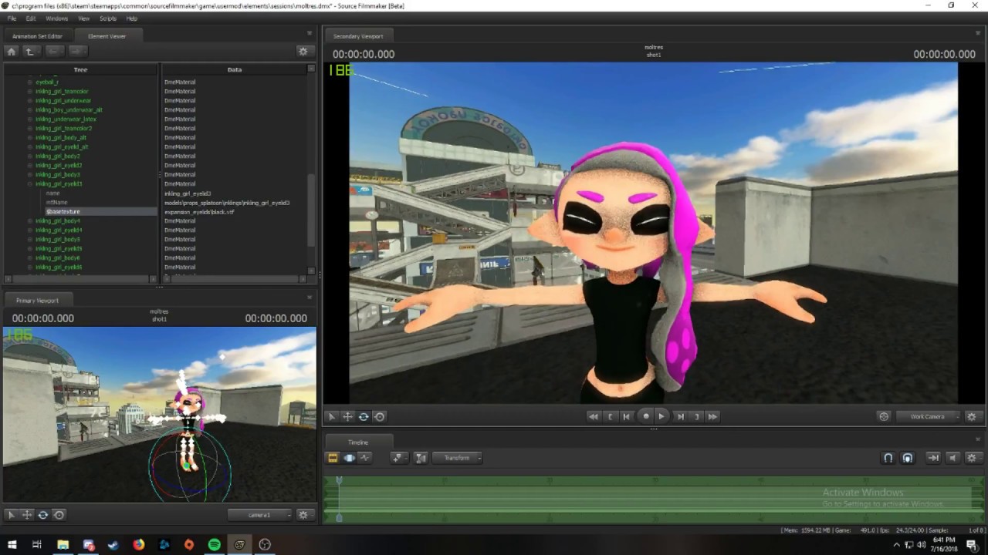
Task: Select the selection arrow tool in primary viewport
Action: pyautogui.click(x=11, y=515)
